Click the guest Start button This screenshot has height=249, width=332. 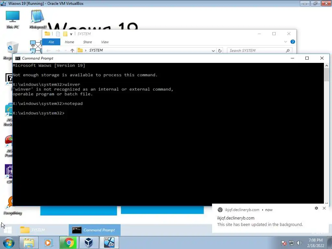pyautogui.click(x=8, y=230)
